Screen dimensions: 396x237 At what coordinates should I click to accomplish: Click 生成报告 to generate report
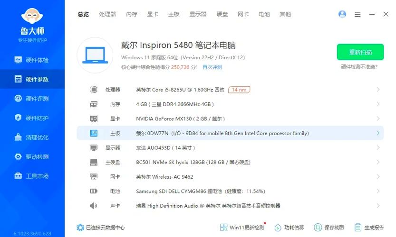369,228
